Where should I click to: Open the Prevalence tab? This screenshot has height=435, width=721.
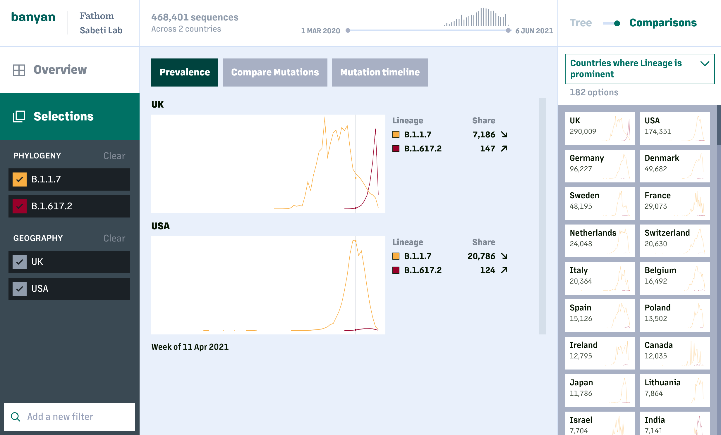point(185,72)
